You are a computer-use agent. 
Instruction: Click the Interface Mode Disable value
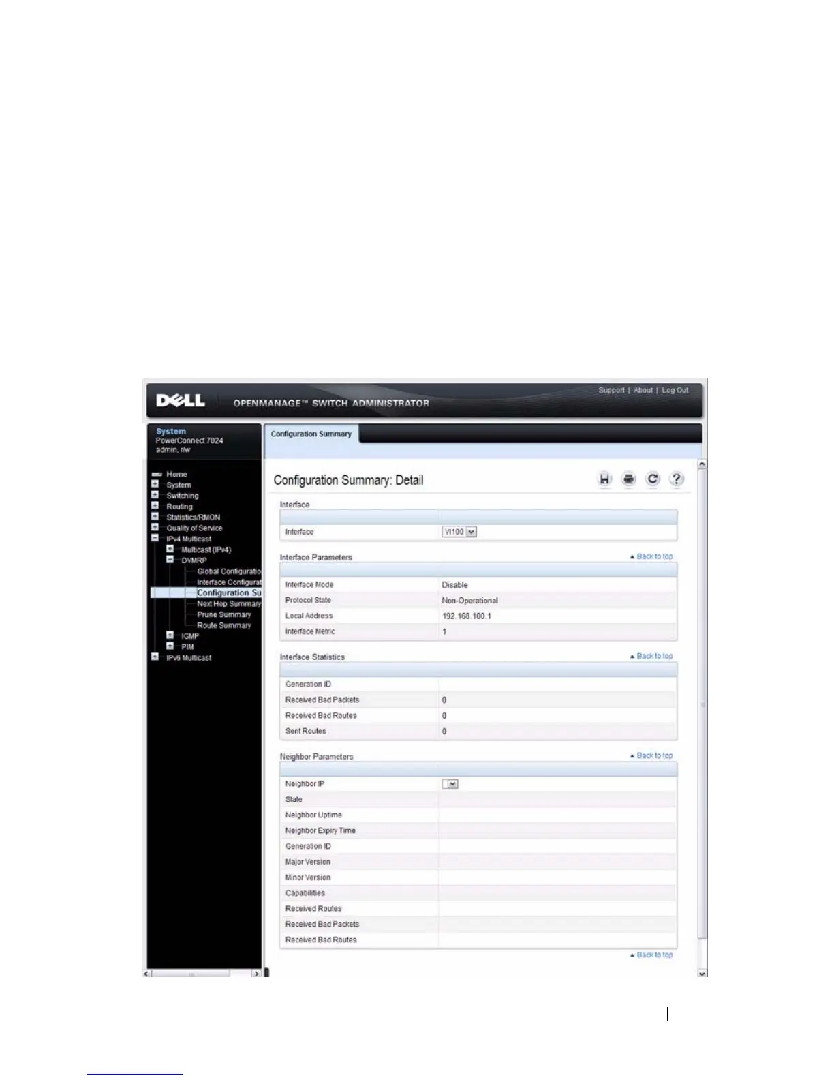pos(454,585)
